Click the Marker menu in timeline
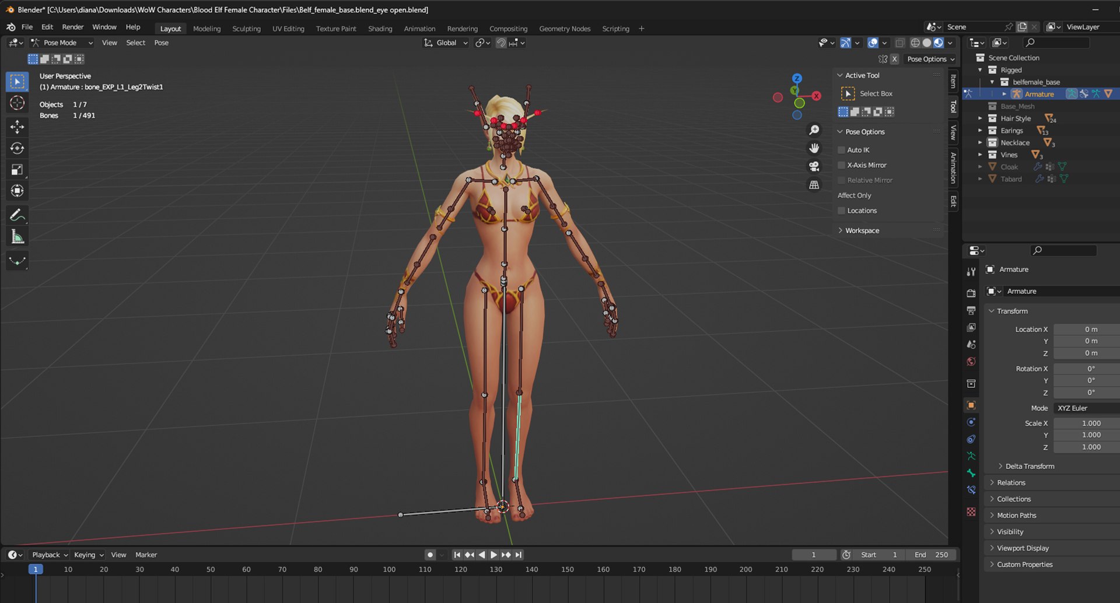The height and width of the screenshot is (603, 1120). [146, 555]
